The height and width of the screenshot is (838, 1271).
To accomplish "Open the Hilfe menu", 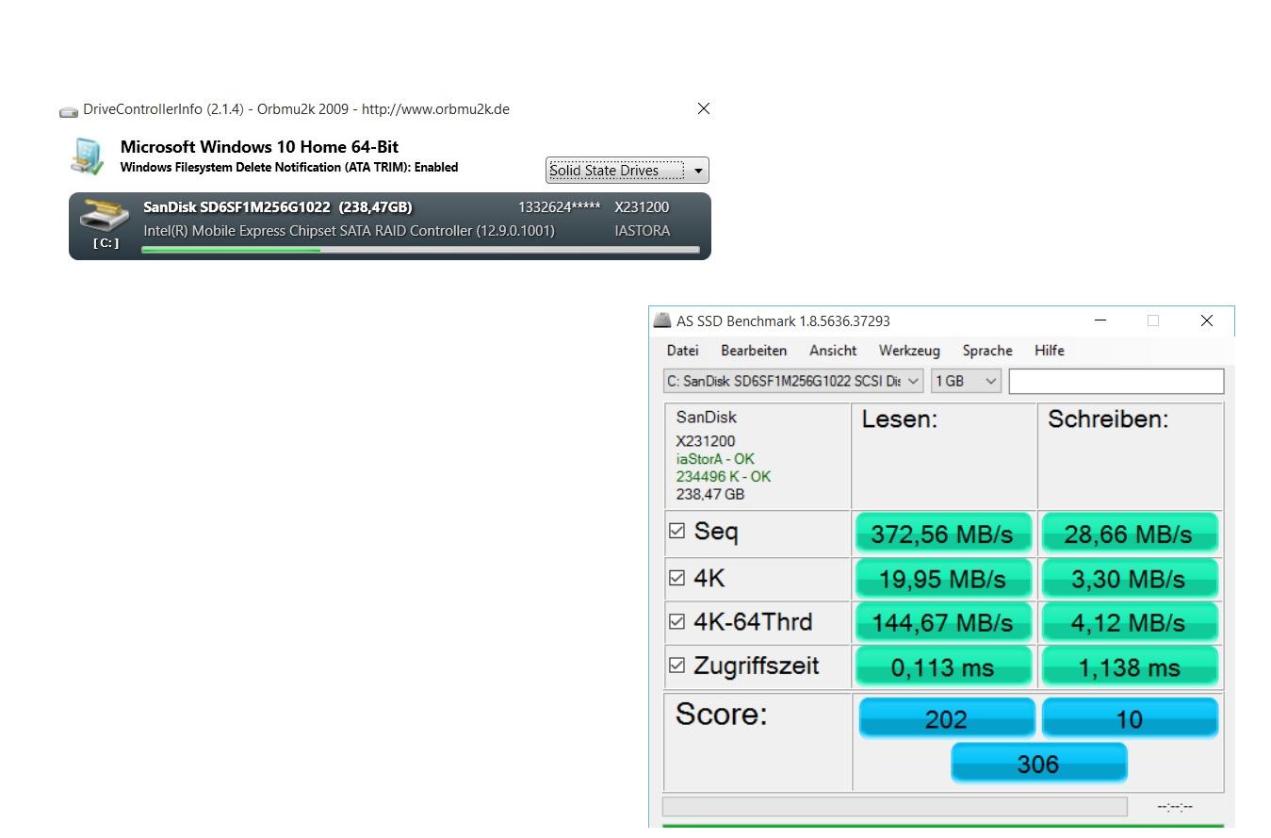I will (x=1049, y=351).
